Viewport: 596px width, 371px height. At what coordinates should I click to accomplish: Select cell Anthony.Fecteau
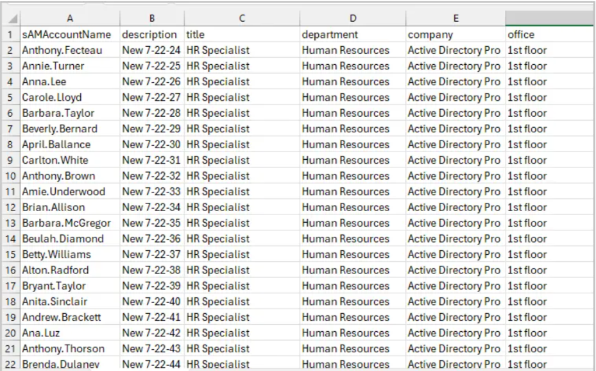pyautogui.click(x=70, y=50)
